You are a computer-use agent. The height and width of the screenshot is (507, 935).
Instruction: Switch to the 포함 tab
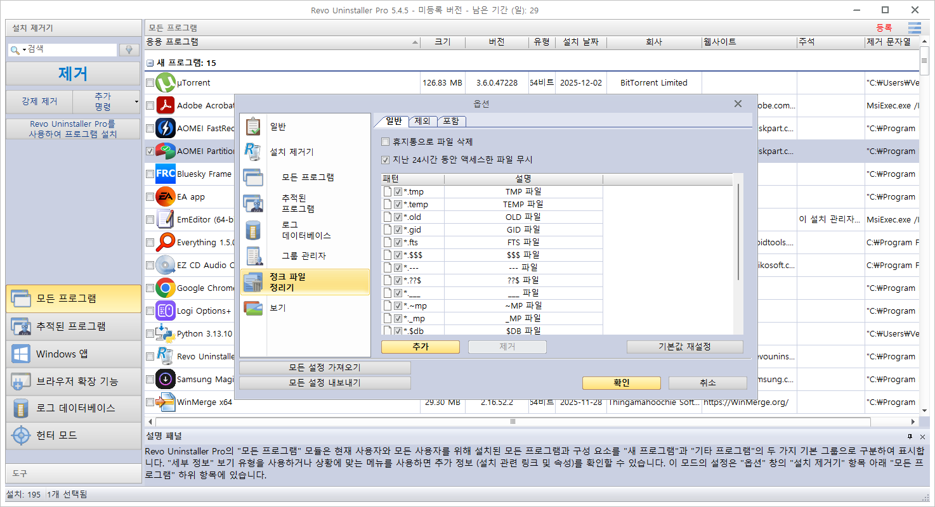point(451,121)
